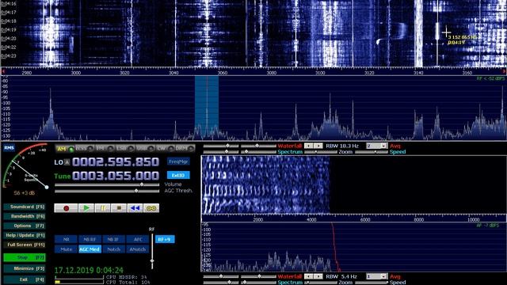This screenshot has width=507, height=285.
Task: Click the green play button
Action: pos(86,208)
